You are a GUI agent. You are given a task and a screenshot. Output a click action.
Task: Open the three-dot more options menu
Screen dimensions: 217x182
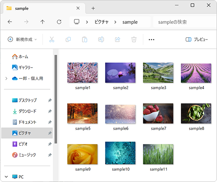[x=151, y=39]
